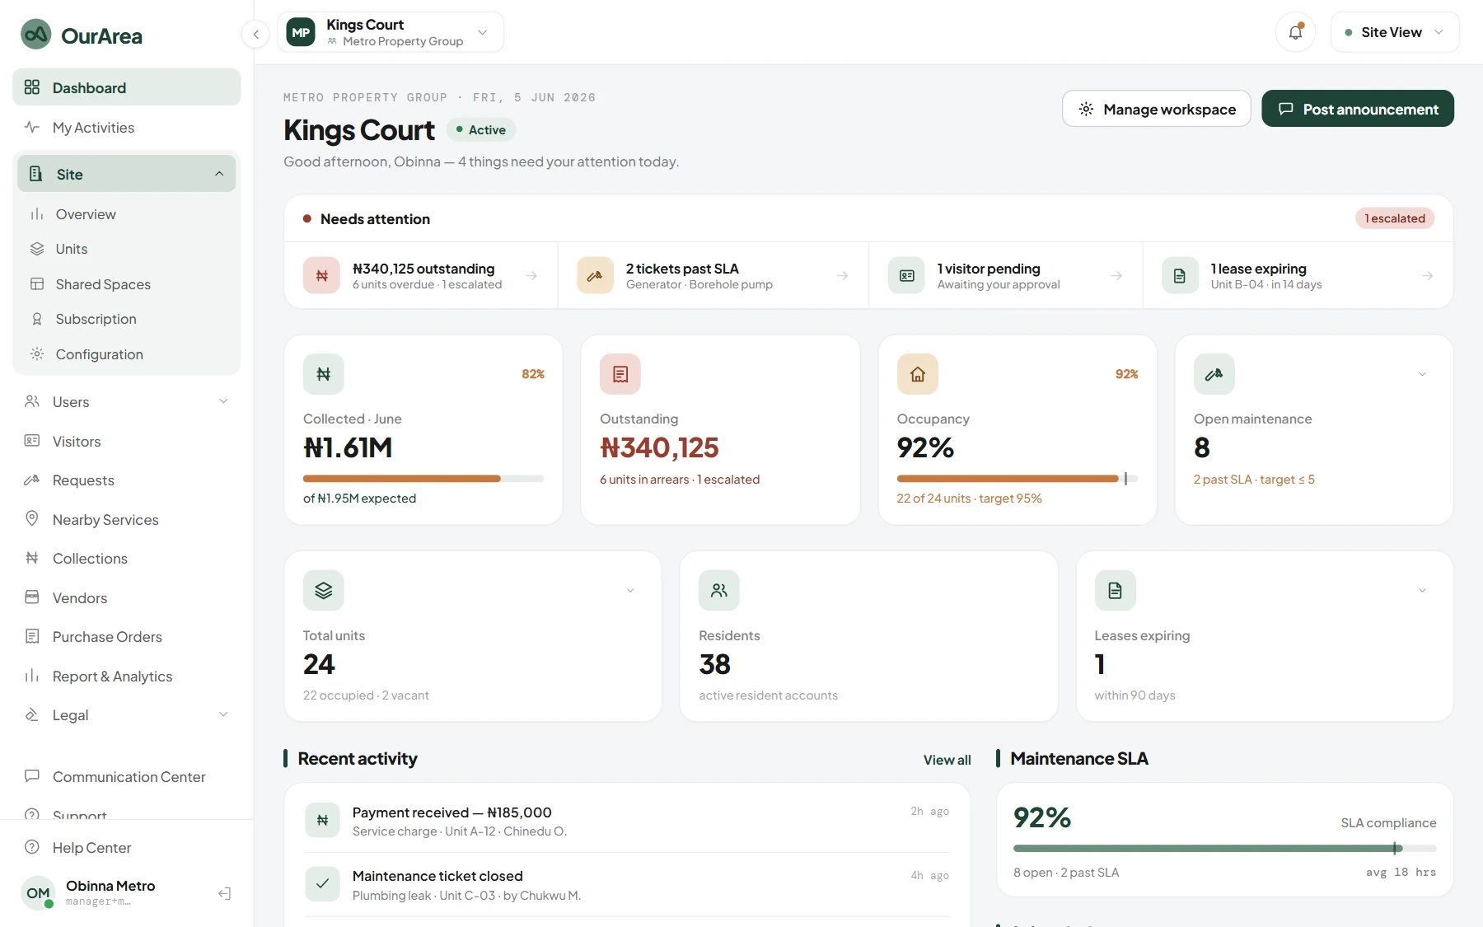Screen dimensions: 1483x927
Task: Expand the Legal menu chevron
Action: click(x=223, y=714)
